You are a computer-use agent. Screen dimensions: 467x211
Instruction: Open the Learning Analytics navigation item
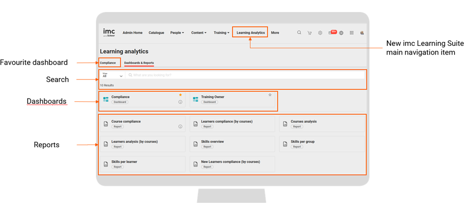click(x=250, y=33)
